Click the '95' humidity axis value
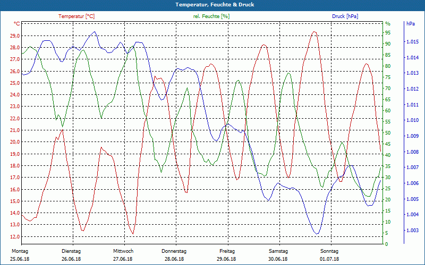This screenshot has height=265, width=425. click(x=388, y=33)
